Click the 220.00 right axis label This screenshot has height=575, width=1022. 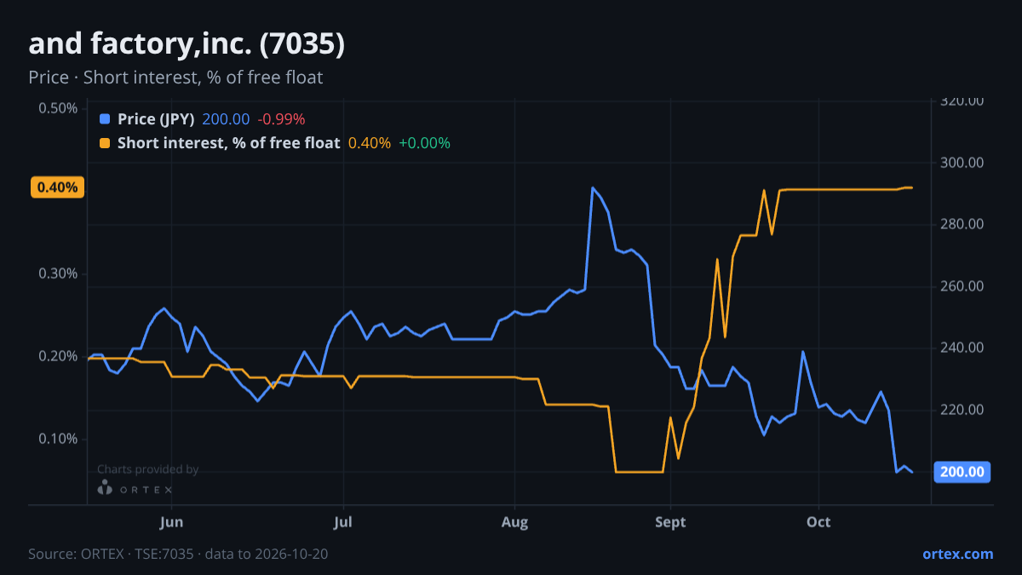pos(962,410)
